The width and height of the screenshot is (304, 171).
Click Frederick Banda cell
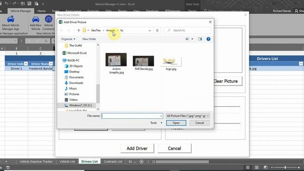coord(40,68)
